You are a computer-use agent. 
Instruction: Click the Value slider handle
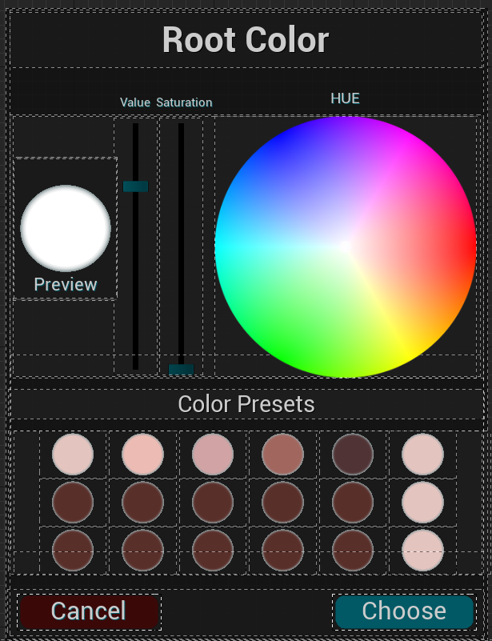click(x=135, y=186)
